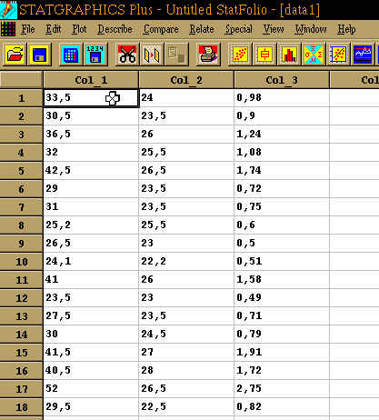Click the empty fourth-column cell in row 3
379x420 pixels.
pyautogui.click(x=354, y=135)
